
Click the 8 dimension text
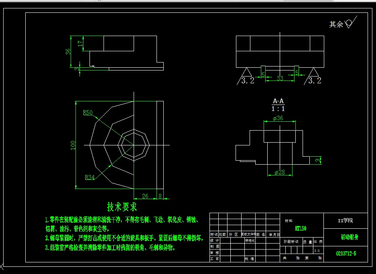click(160, 196)
